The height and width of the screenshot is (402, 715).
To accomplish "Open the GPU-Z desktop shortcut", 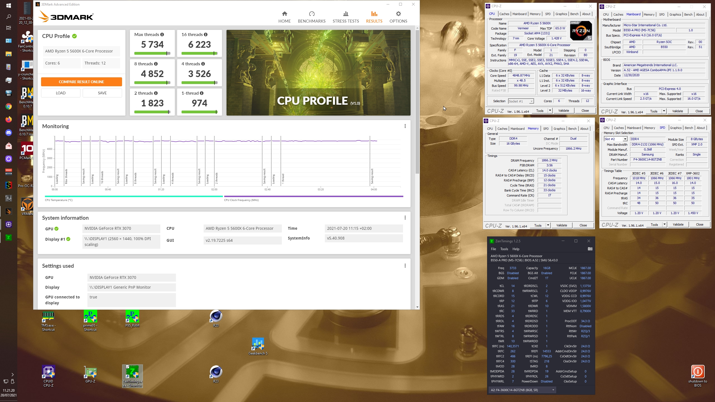I will [x=90, y=374].
